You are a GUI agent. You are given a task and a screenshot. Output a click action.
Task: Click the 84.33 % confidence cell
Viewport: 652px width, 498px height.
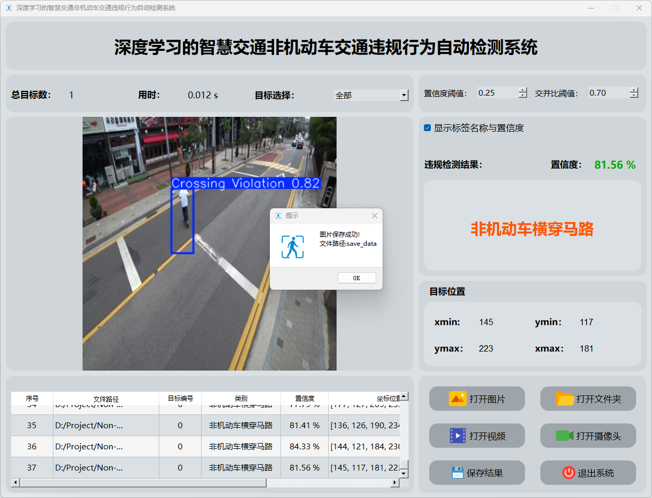click(305, 447)
